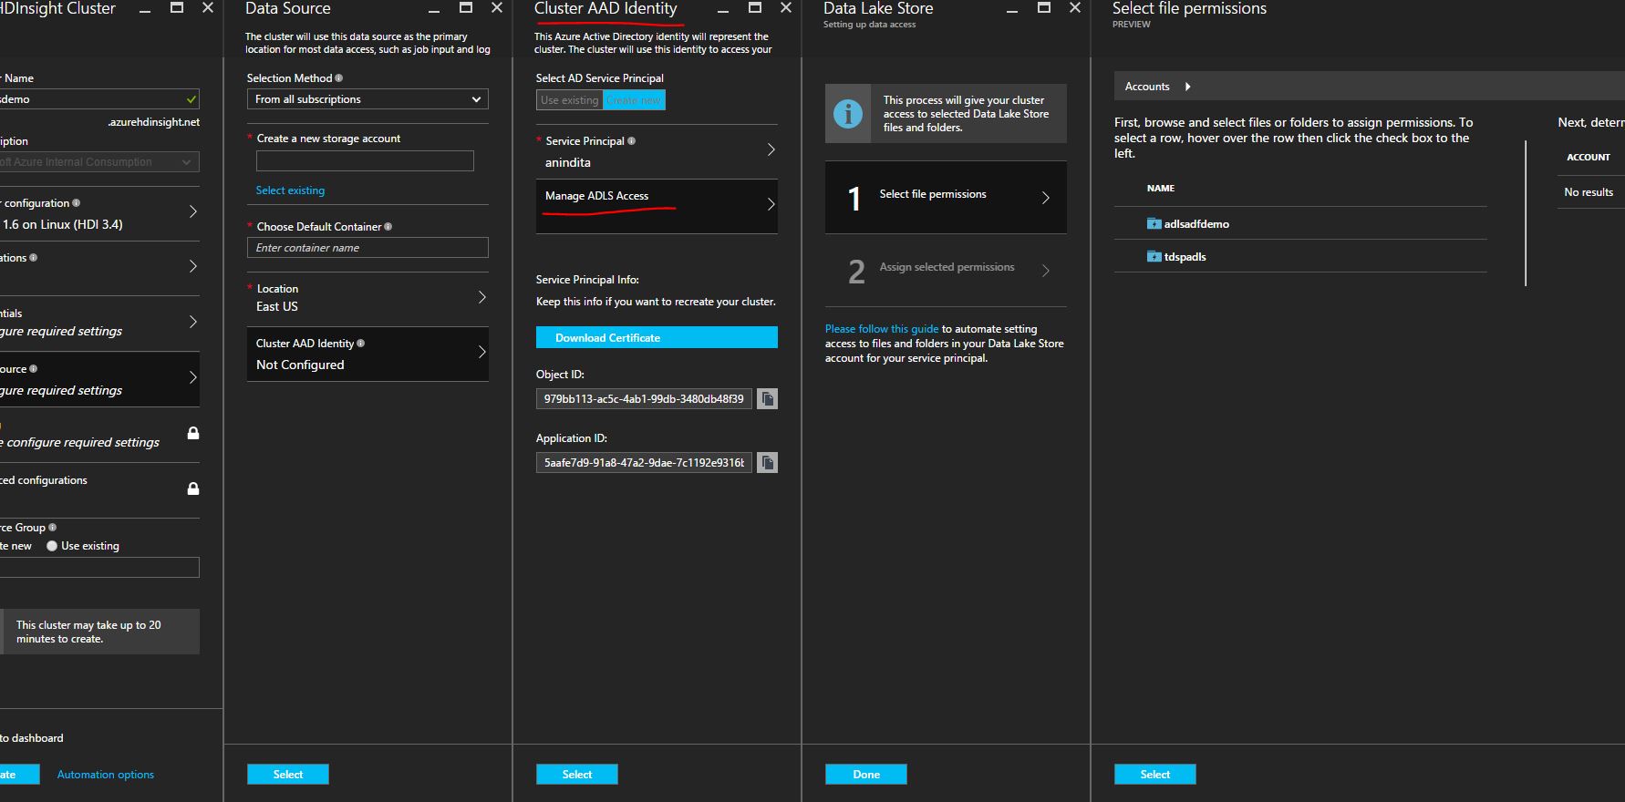Open Manage ADLS Access

(x=657, y=206)
